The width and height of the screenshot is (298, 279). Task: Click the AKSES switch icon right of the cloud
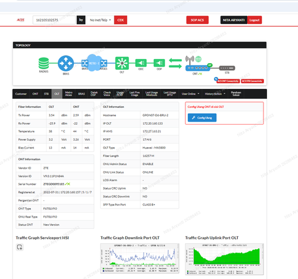click(x=104, y=63)
